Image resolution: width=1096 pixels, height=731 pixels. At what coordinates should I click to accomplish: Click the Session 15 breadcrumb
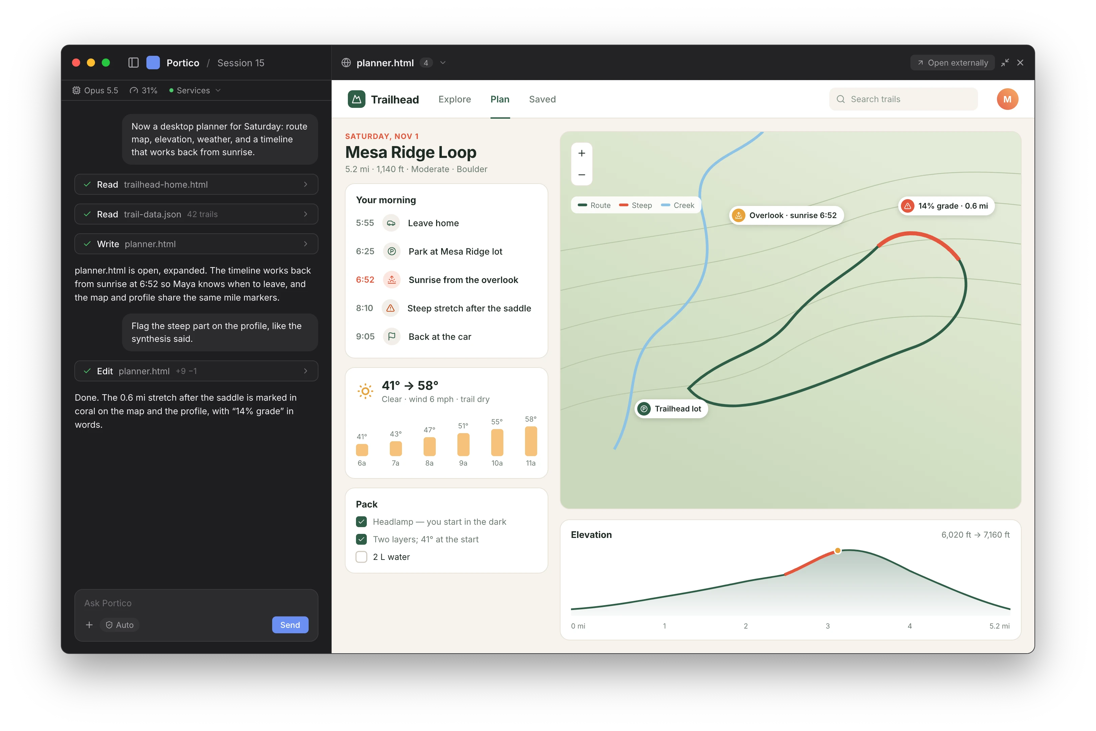240,63
